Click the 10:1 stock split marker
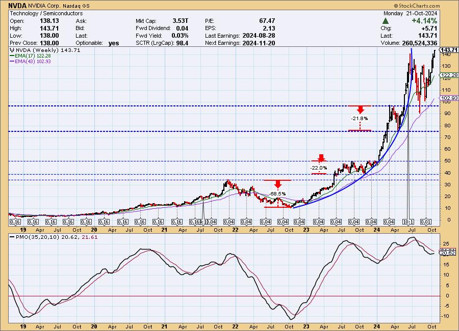Screen dimensions: 459x331 (408, 222)
